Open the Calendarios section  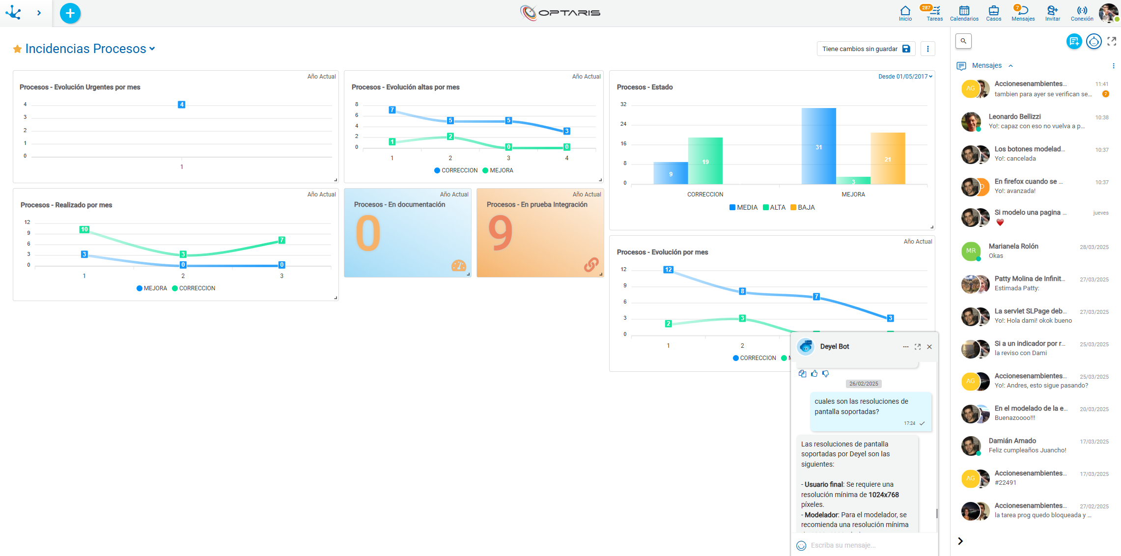pos(964,13)
